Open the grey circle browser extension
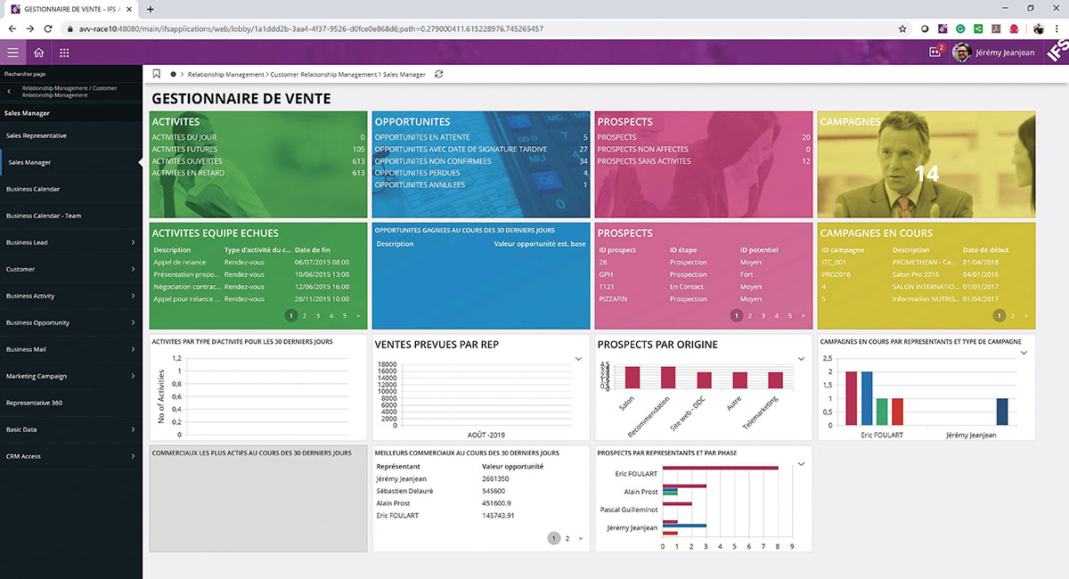 pyautogui.click(x=925, y=29)
